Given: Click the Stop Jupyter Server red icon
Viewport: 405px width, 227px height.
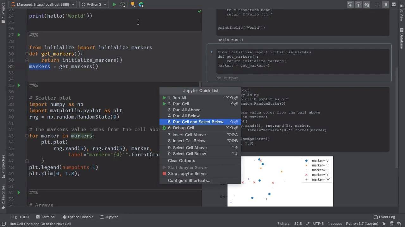Looking at the screenshot, I should (x=164, y=173).
